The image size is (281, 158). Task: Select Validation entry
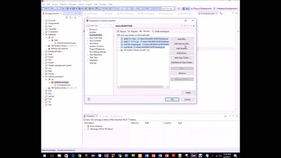click(x=94, y=60)
